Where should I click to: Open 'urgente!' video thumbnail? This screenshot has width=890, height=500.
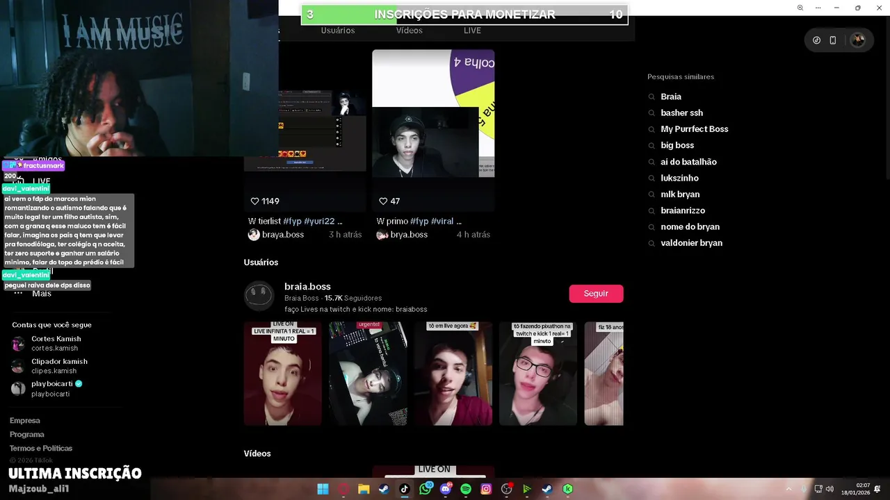(x=368, y=374)
